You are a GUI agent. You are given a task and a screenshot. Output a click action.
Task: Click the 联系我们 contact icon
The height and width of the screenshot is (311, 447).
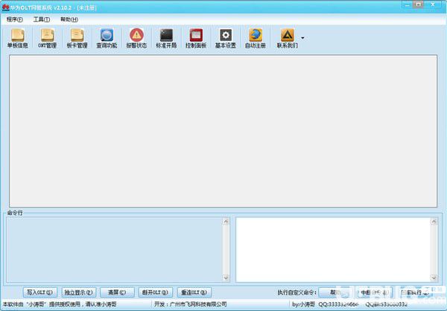[287, 38]
